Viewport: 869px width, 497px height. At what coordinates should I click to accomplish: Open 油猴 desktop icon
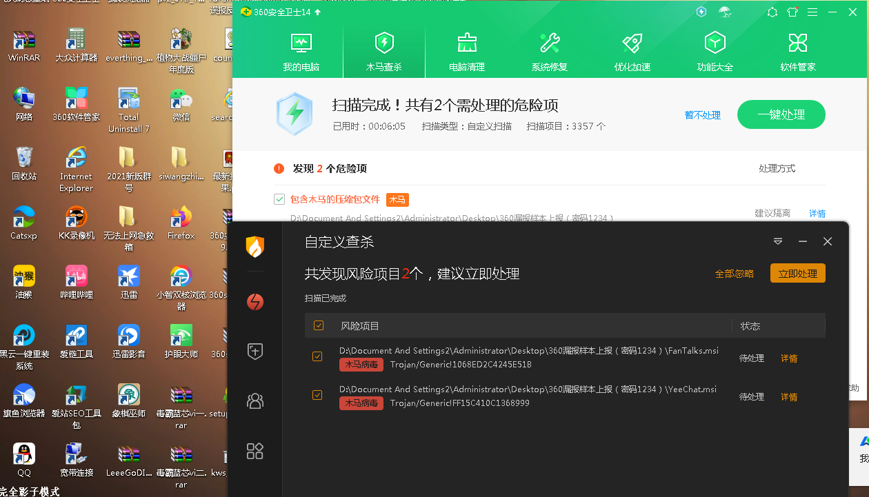[24, 282]
